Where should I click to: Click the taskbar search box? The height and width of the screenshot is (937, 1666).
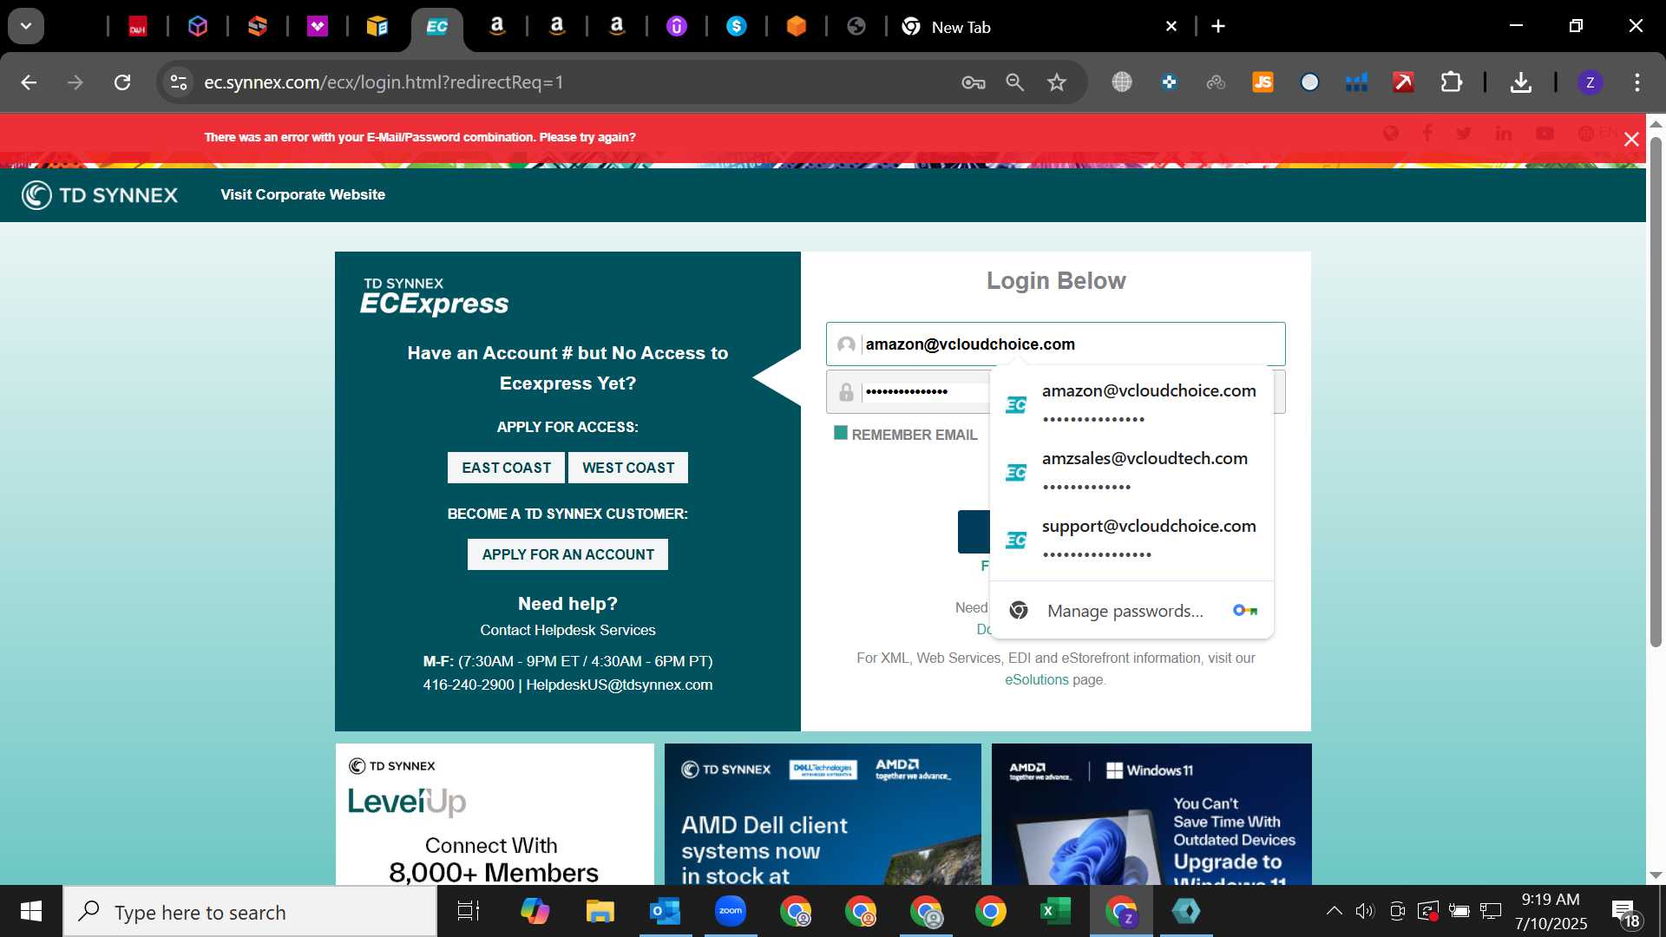[250, 912]
